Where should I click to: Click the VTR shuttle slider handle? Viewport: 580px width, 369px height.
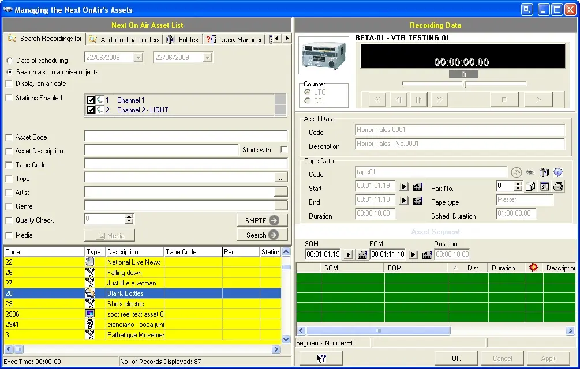click(x=465, y=84)
